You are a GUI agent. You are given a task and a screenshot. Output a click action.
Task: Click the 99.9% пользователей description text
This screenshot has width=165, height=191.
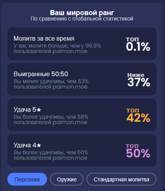pyautogui.click(x=57, y=48)
